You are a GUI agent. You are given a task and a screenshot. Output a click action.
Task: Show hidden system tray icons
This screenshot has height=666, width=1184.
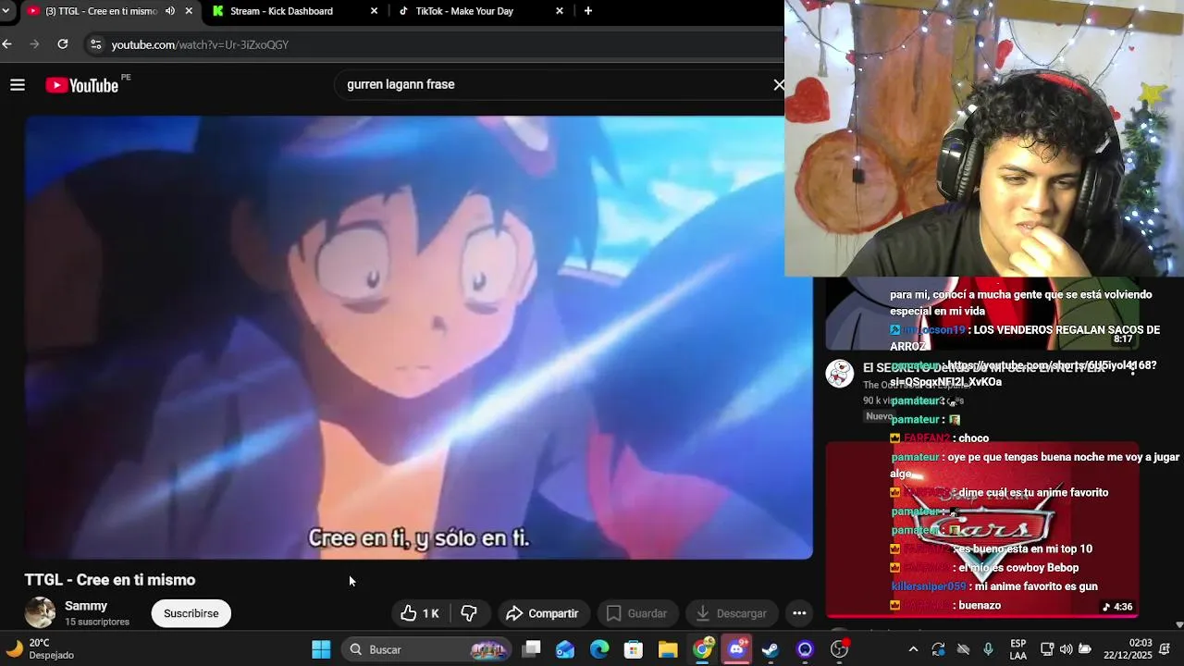913,649
